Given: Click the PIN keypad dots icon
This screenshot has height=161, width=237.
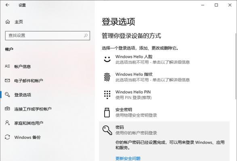Looking at the screenshot, I should [x=107, y=95].
